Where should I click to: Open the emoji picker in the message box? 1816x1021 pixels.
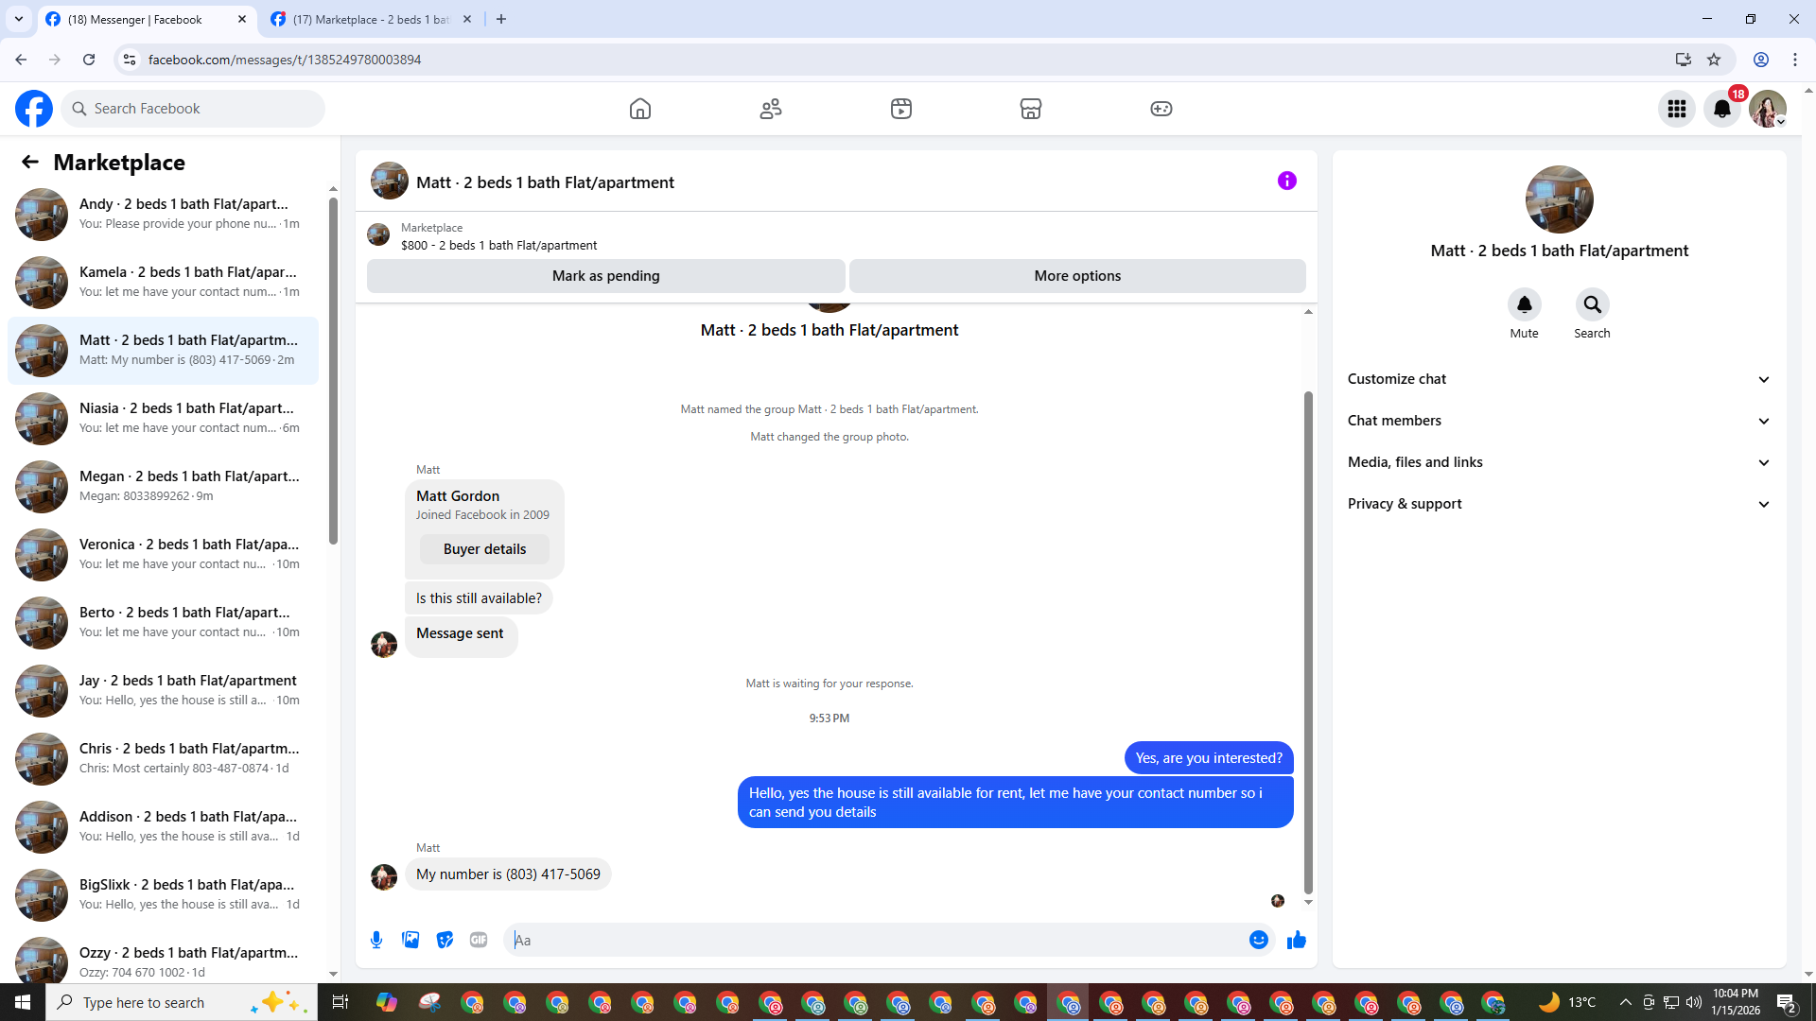[x=1258, y=940]
